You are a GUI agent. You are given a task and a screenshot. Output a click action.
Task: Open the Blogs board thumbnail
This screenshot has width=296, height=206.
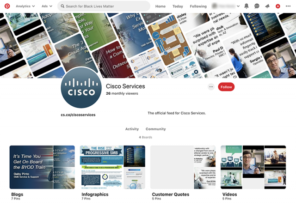click(42, 167)
